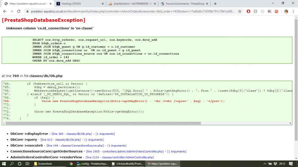Open Task View on the taskbar

(27, 164)
